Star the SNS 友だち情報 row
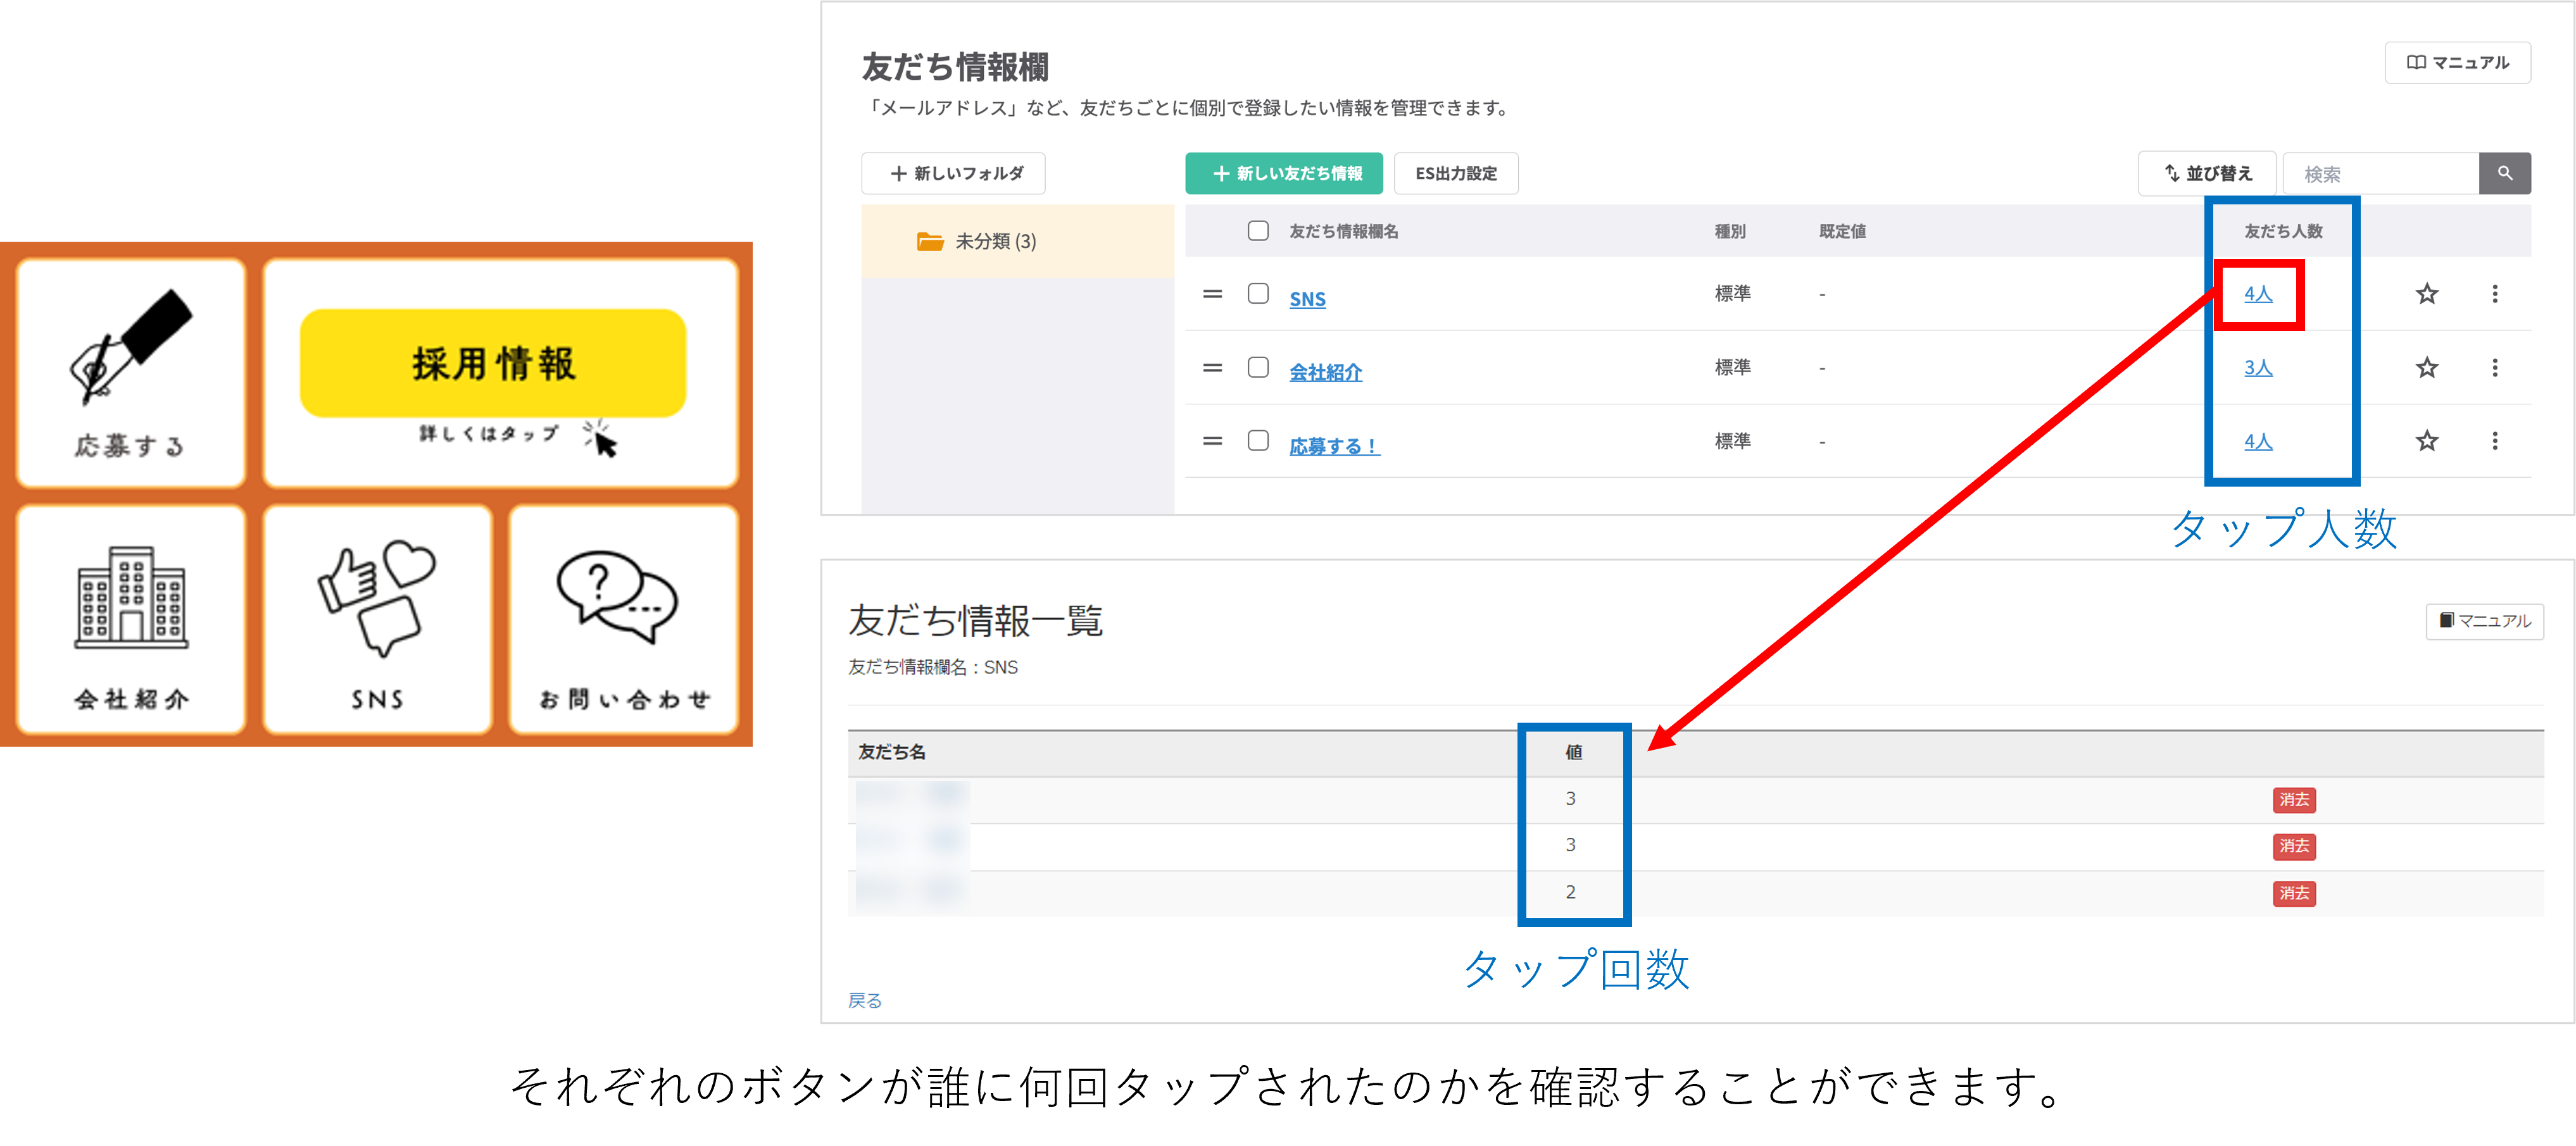2576x1146 pixels. pyautogui.click(x=2426, y=294)
